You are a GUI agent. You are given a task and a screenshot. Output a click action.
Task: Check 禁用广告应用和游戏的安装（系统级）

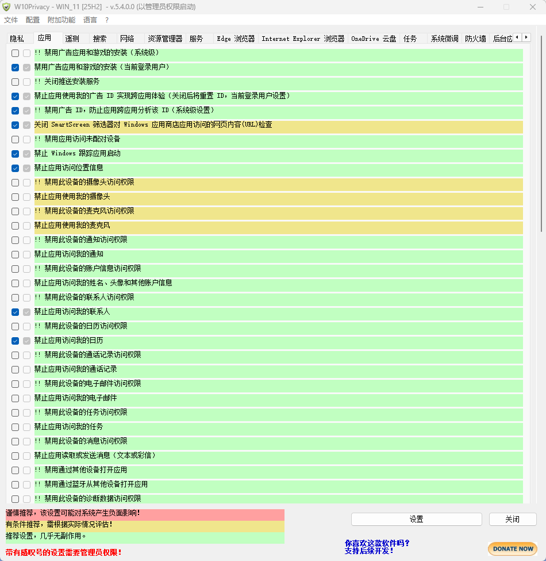pos(15,54)
